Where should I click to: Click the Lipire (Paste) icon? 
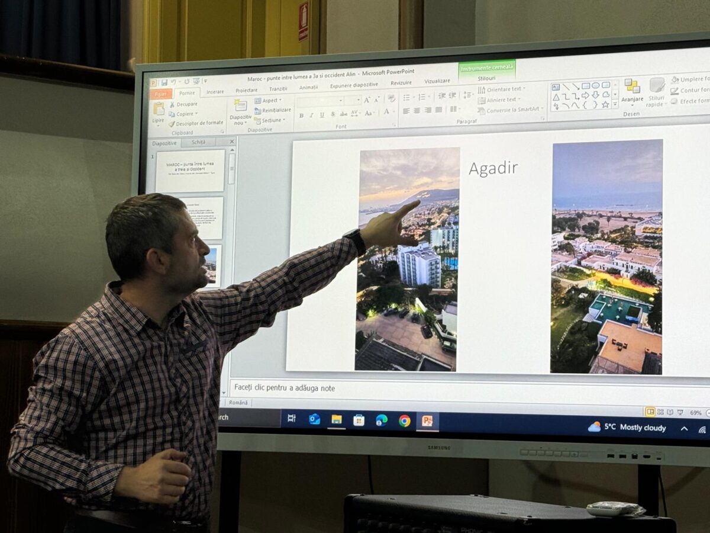[x=159, y=109]
